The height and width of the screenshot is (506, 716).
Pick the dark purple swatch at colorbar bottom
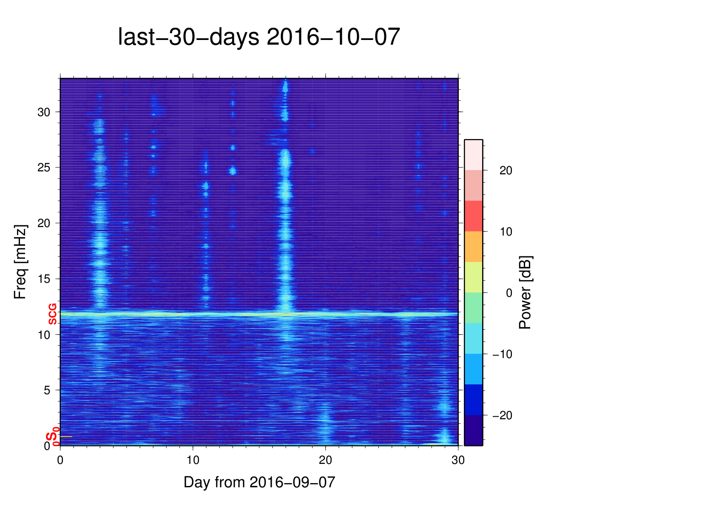coord(473,430)
